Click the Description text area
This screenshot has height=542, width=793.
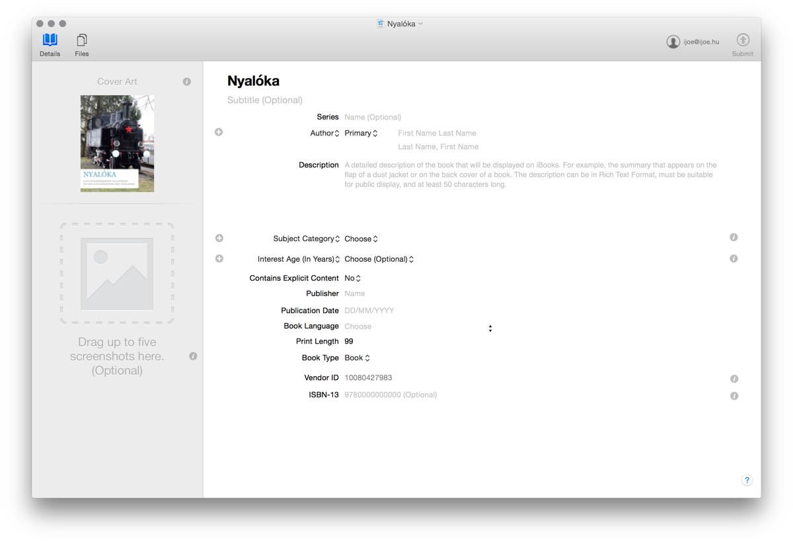pyautogui.click(x=531, y=175)
